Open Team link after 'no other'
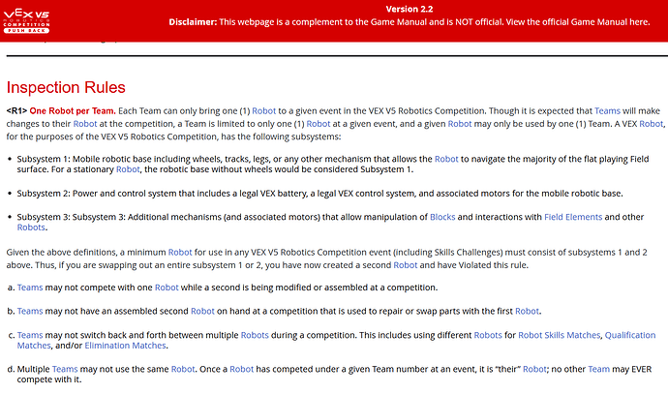Viewport: 668px width, 394px height. [598, 369]
